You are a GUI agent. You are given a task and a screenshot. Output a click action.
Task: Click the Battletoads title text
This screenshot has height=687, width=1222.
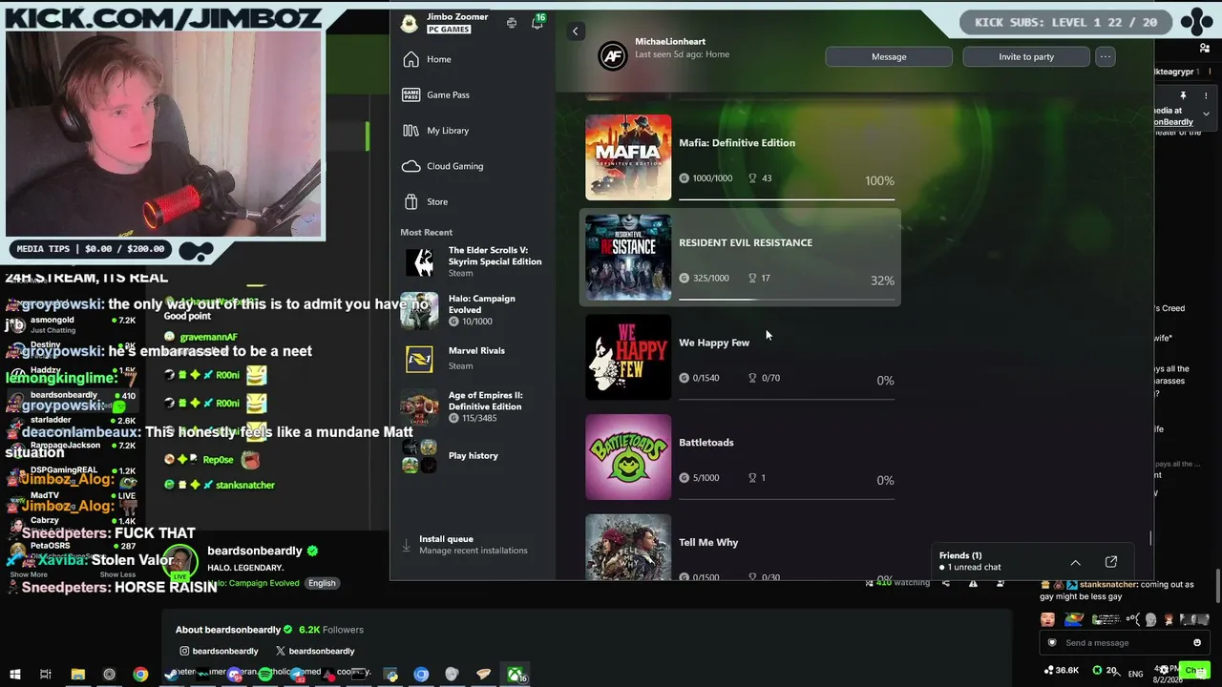click(706, 443)
